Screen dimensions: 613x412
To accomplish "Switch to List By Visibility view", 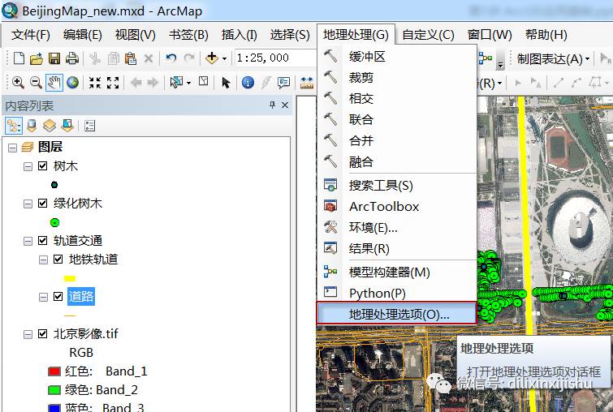I will pos(50,126).
